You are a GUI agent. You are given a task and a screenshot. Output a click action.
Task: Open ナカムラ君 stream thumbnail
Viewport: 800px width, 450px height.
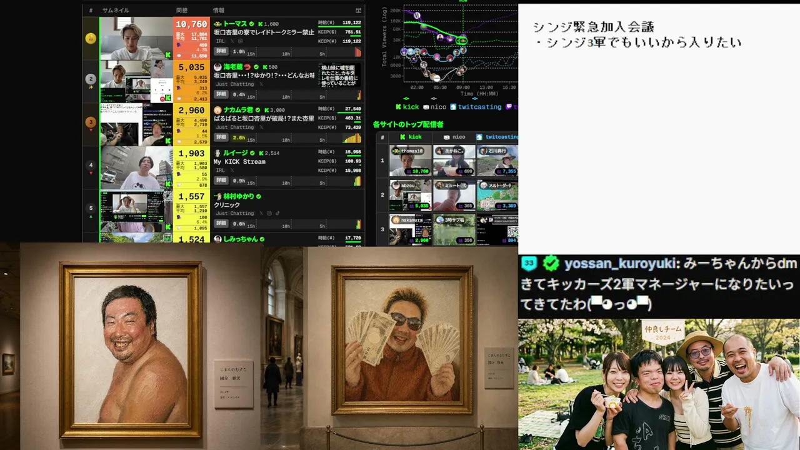point(136,124)
